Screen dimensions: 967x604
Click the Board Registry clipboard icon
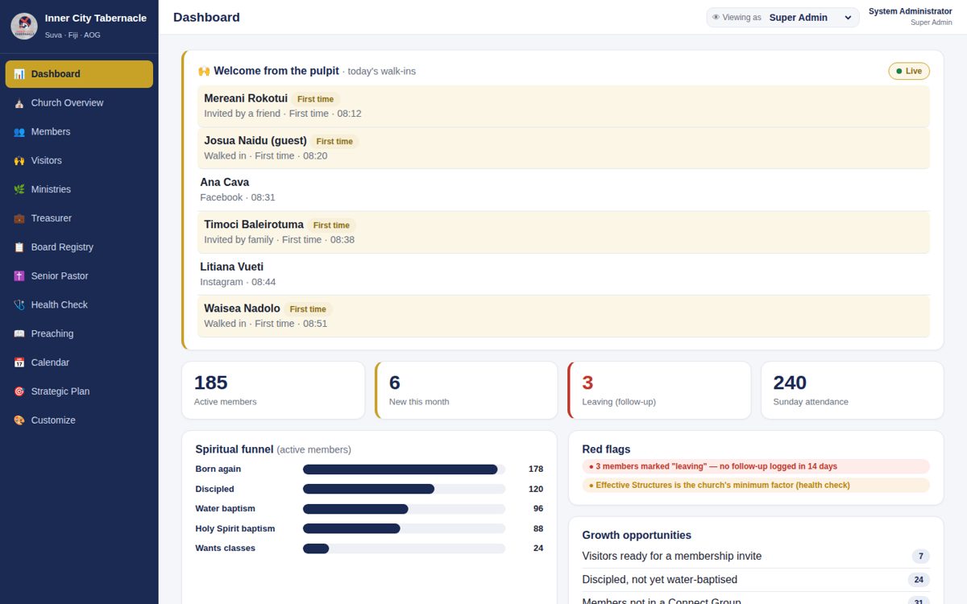pos(19,247)
